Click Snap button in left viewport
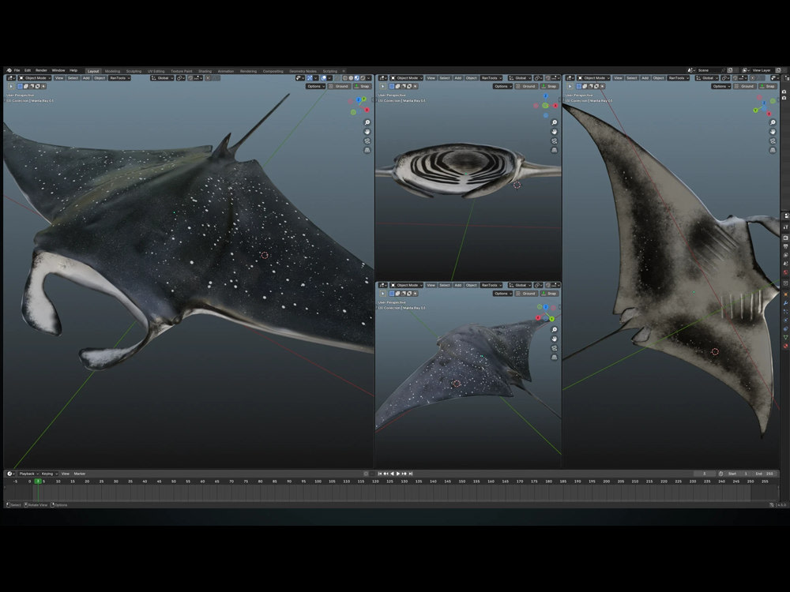 coord(363,86)
